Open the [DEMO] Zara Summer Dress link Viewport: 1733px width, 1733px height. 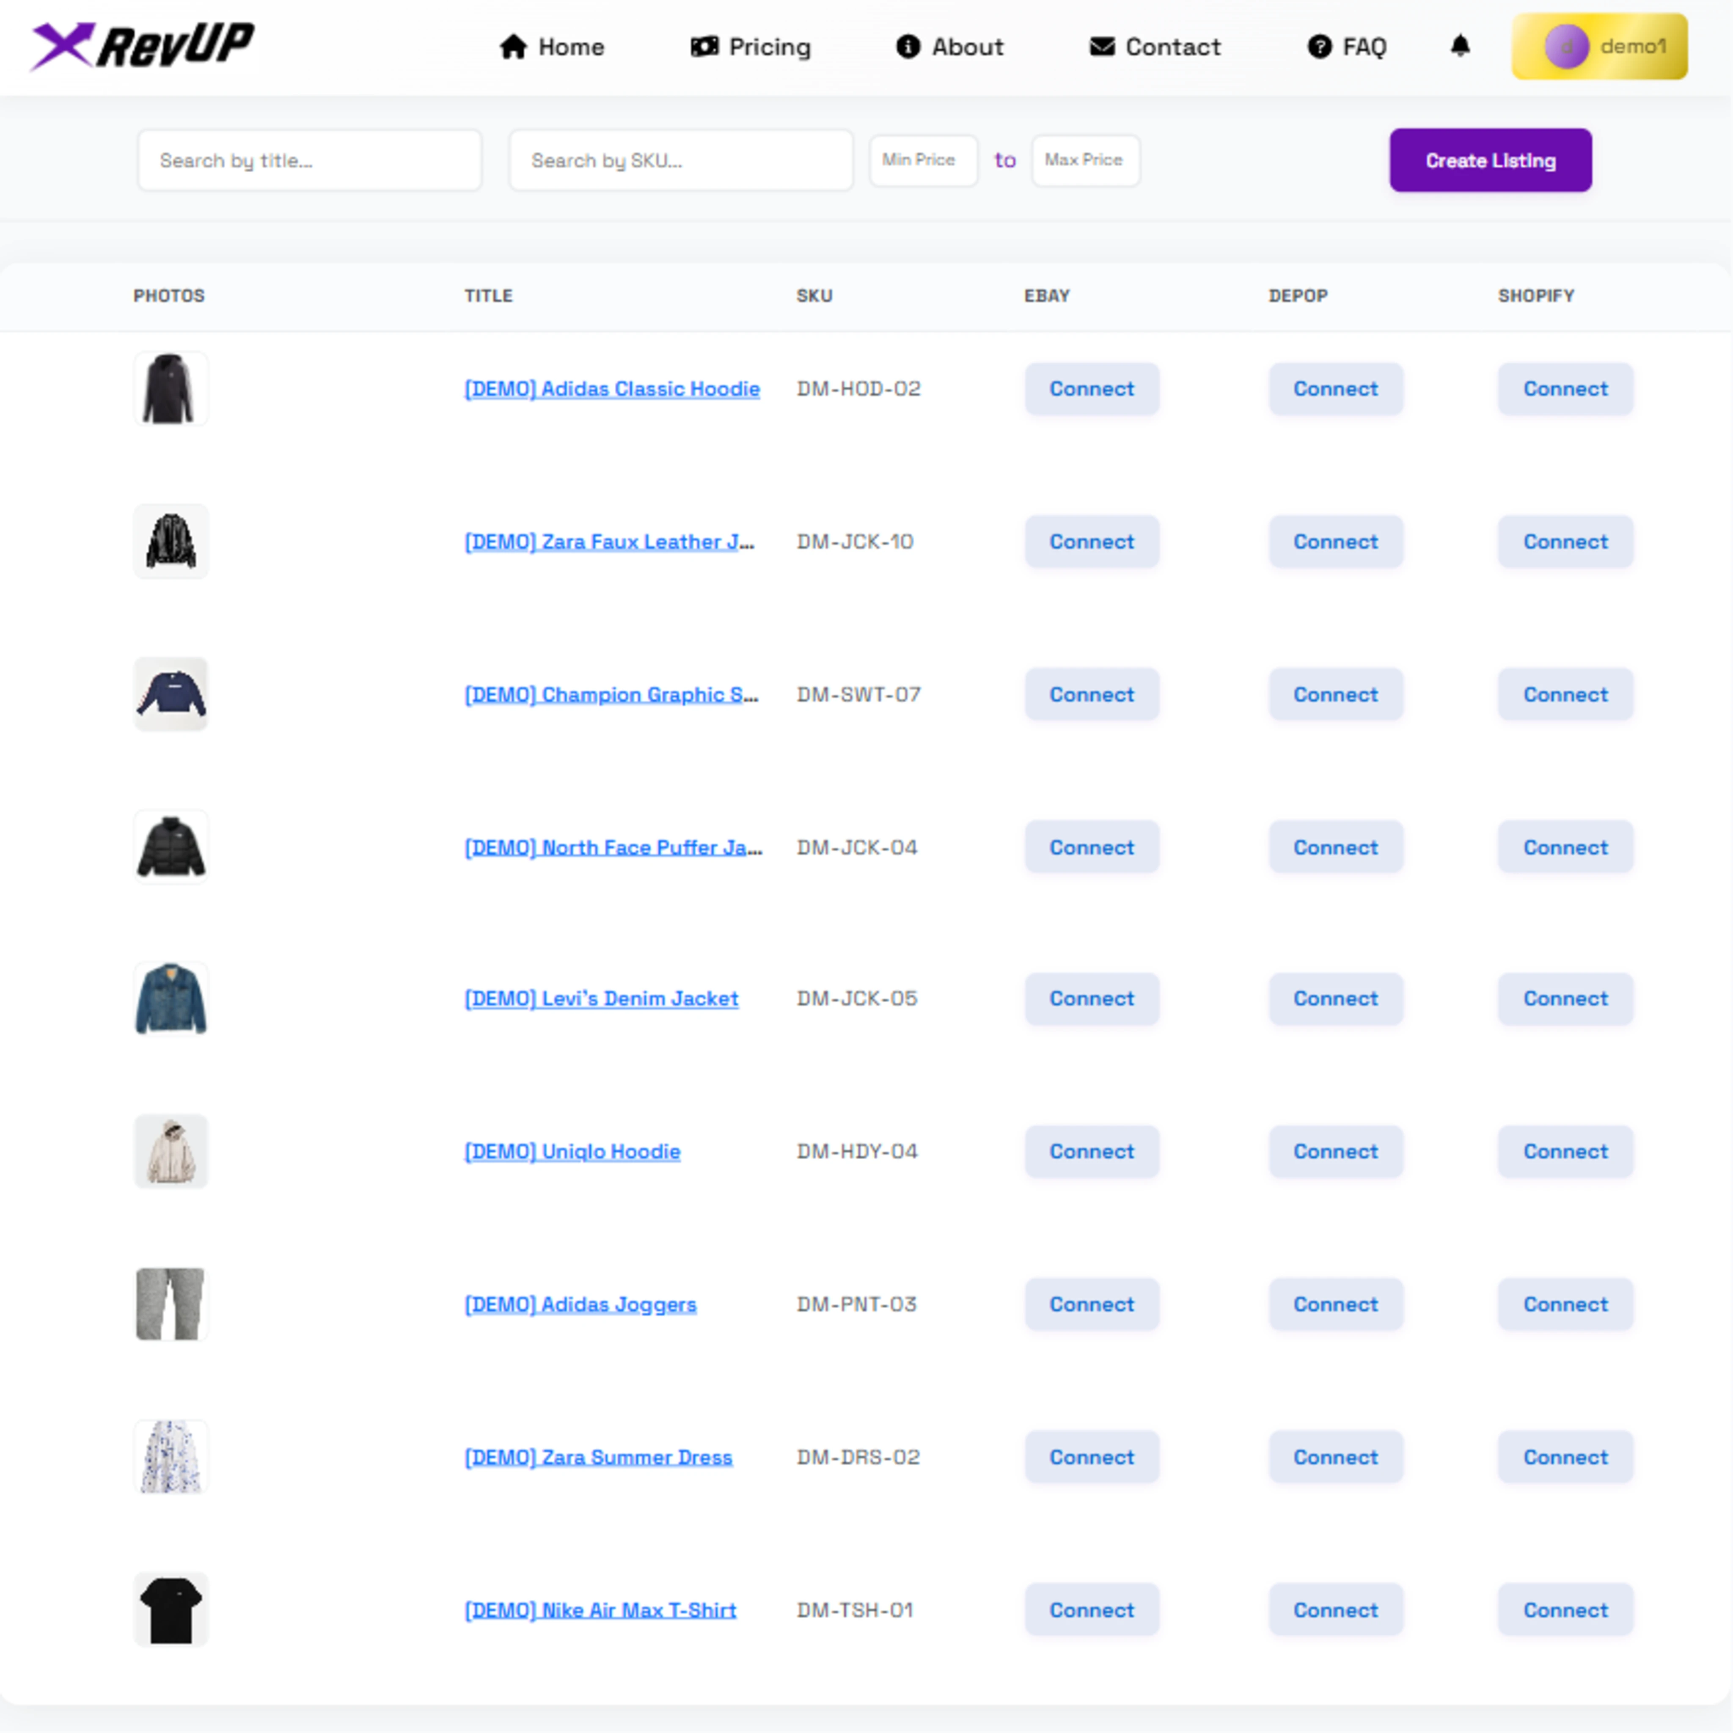(598, 1457)
